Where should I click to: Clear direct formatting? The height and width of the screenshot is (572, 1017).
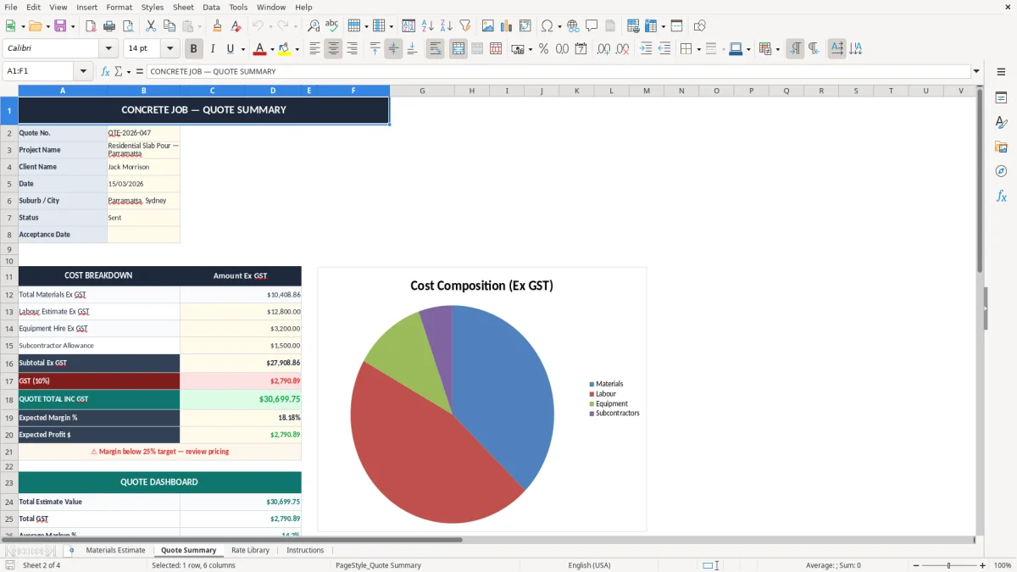(x=236, y=26)
